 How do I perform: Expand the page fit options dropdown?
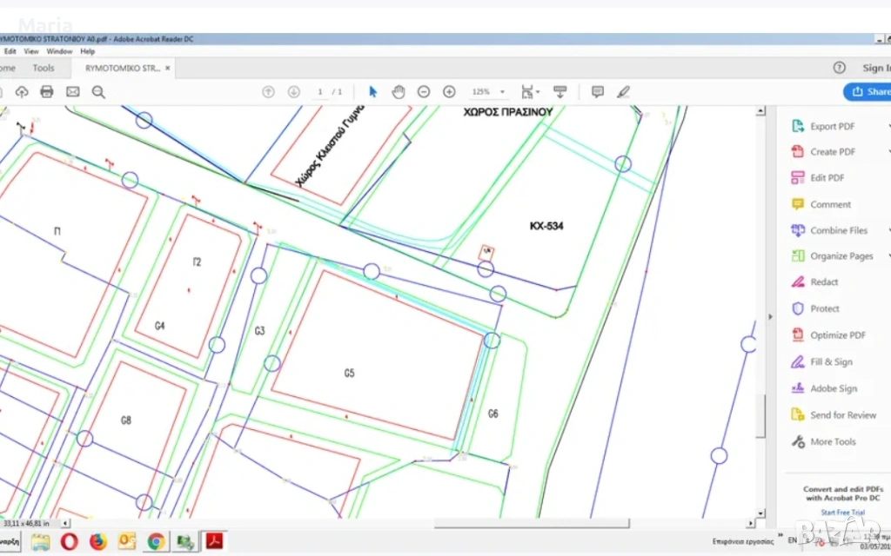click(x=529, y=91)
